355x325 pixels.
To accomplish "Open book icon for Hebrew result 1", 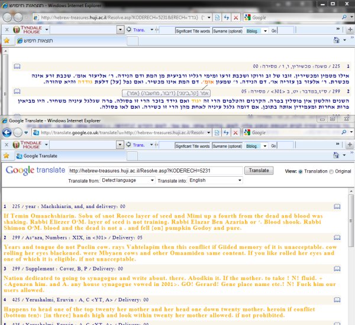I will click(x=17, y=66).
